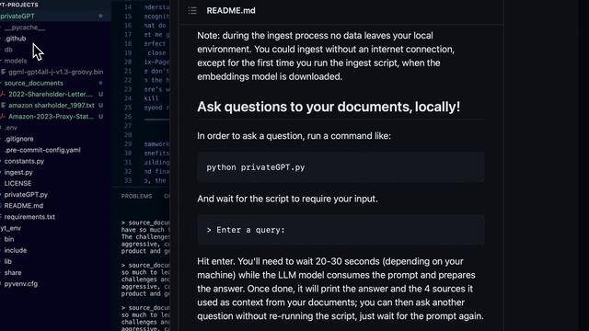This screenshot has width=589, height=331.
Task: Open amazon sharholder_1997.txt file
Action: point(52,106)
